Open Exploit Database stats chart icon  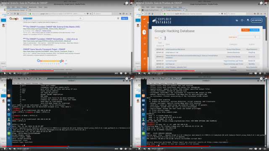pos(237,20)
